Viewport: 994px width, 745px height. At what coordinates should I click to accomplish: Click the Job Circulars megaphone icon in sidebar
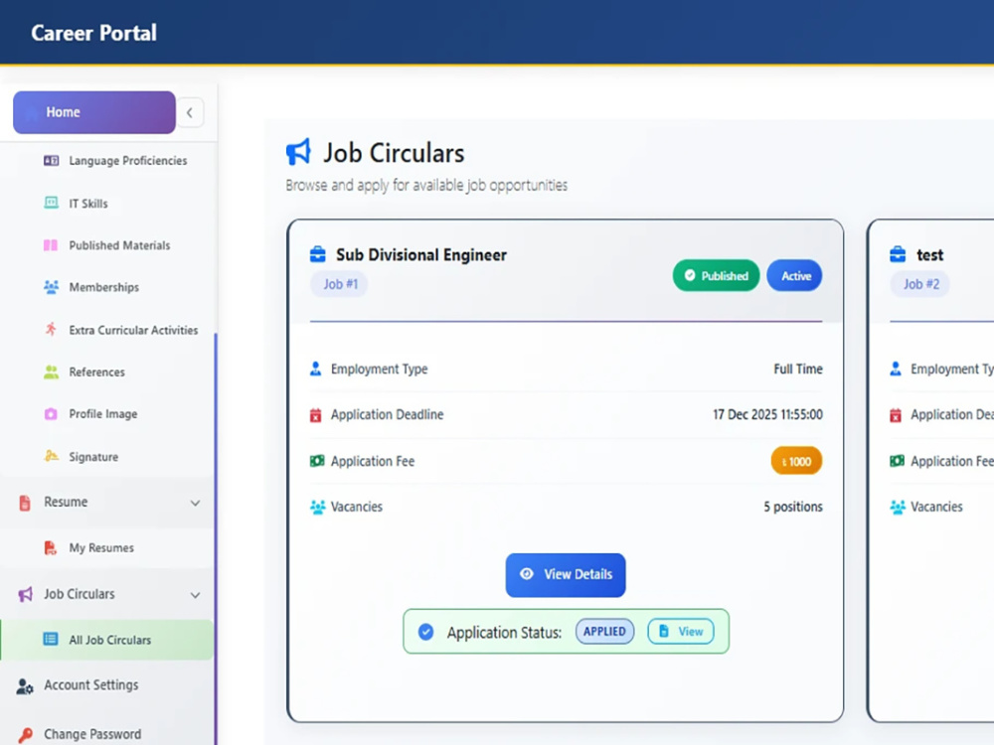tap(25, 594)
